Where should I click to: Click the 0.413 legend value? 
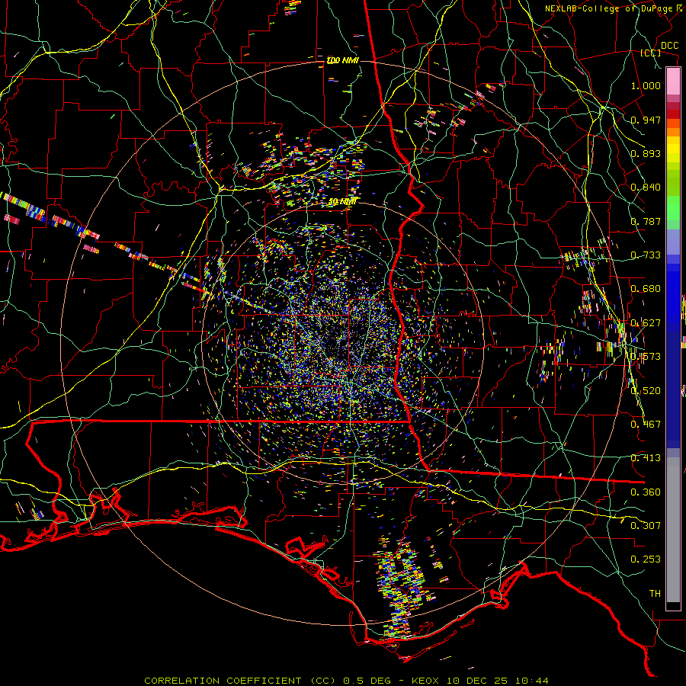(x=646, y=458)
